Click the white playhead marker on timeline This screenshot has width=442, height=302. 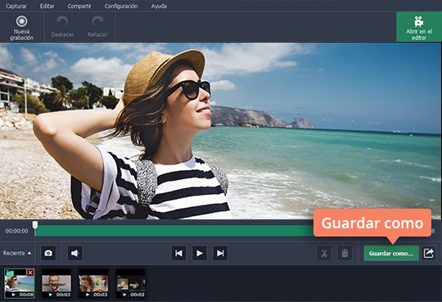35,225
